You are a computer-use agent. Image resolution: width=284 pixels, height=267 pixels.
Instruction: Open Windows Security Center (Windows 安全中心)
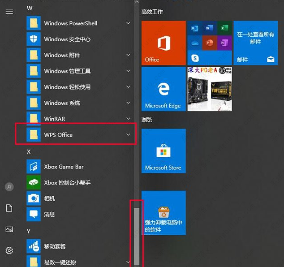tap(67, 39)
